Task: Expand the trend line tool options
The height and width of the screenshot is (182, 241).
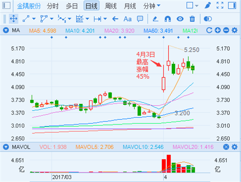Action: click(34, 19)
